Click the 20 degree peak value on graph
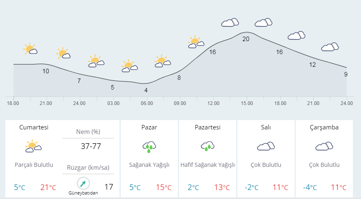Viewport: 361px width, 199px height. click(x=246, y=39)
